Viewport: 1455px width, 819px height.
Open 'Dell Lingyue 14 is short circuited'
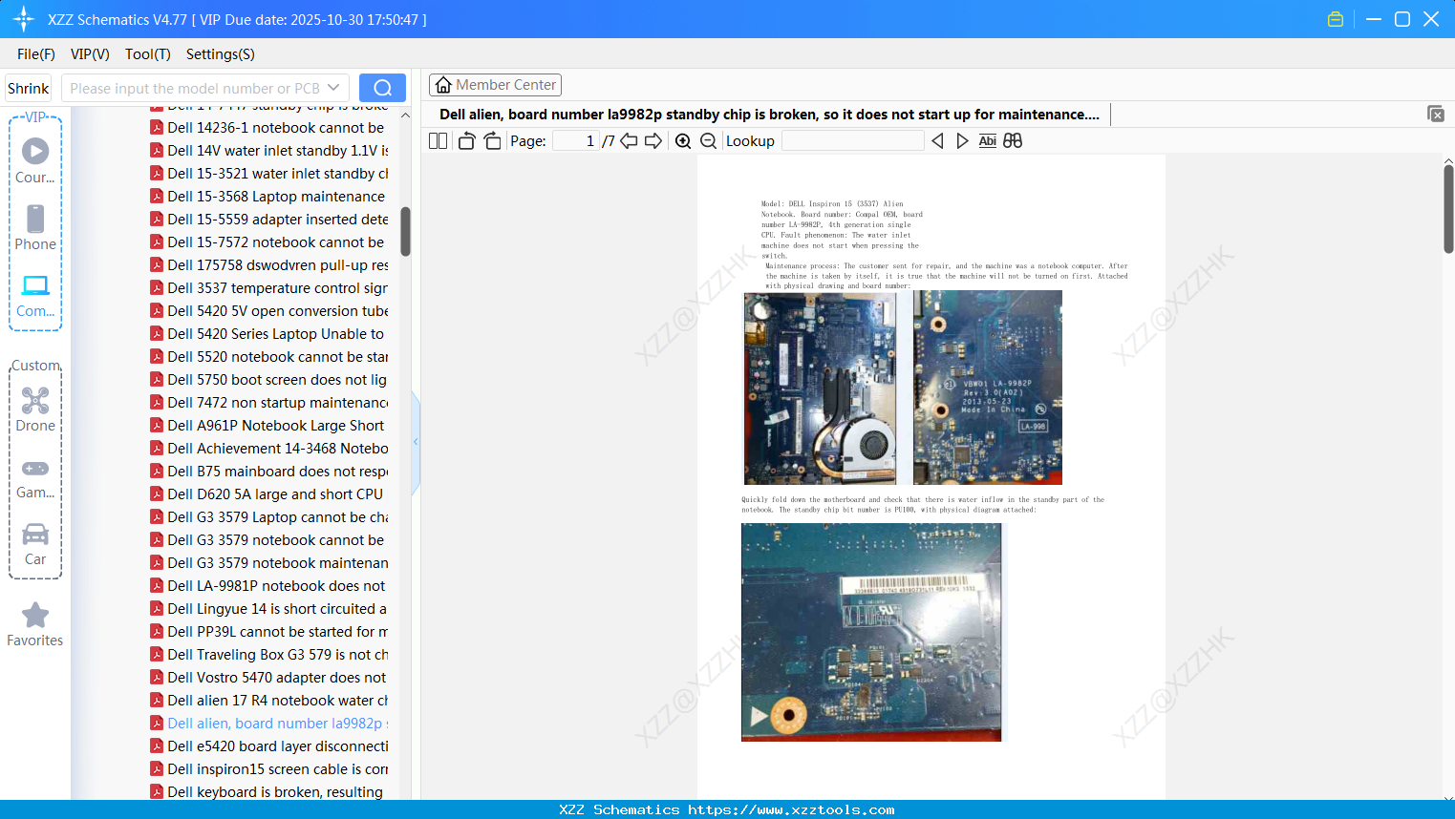(269, 609)
